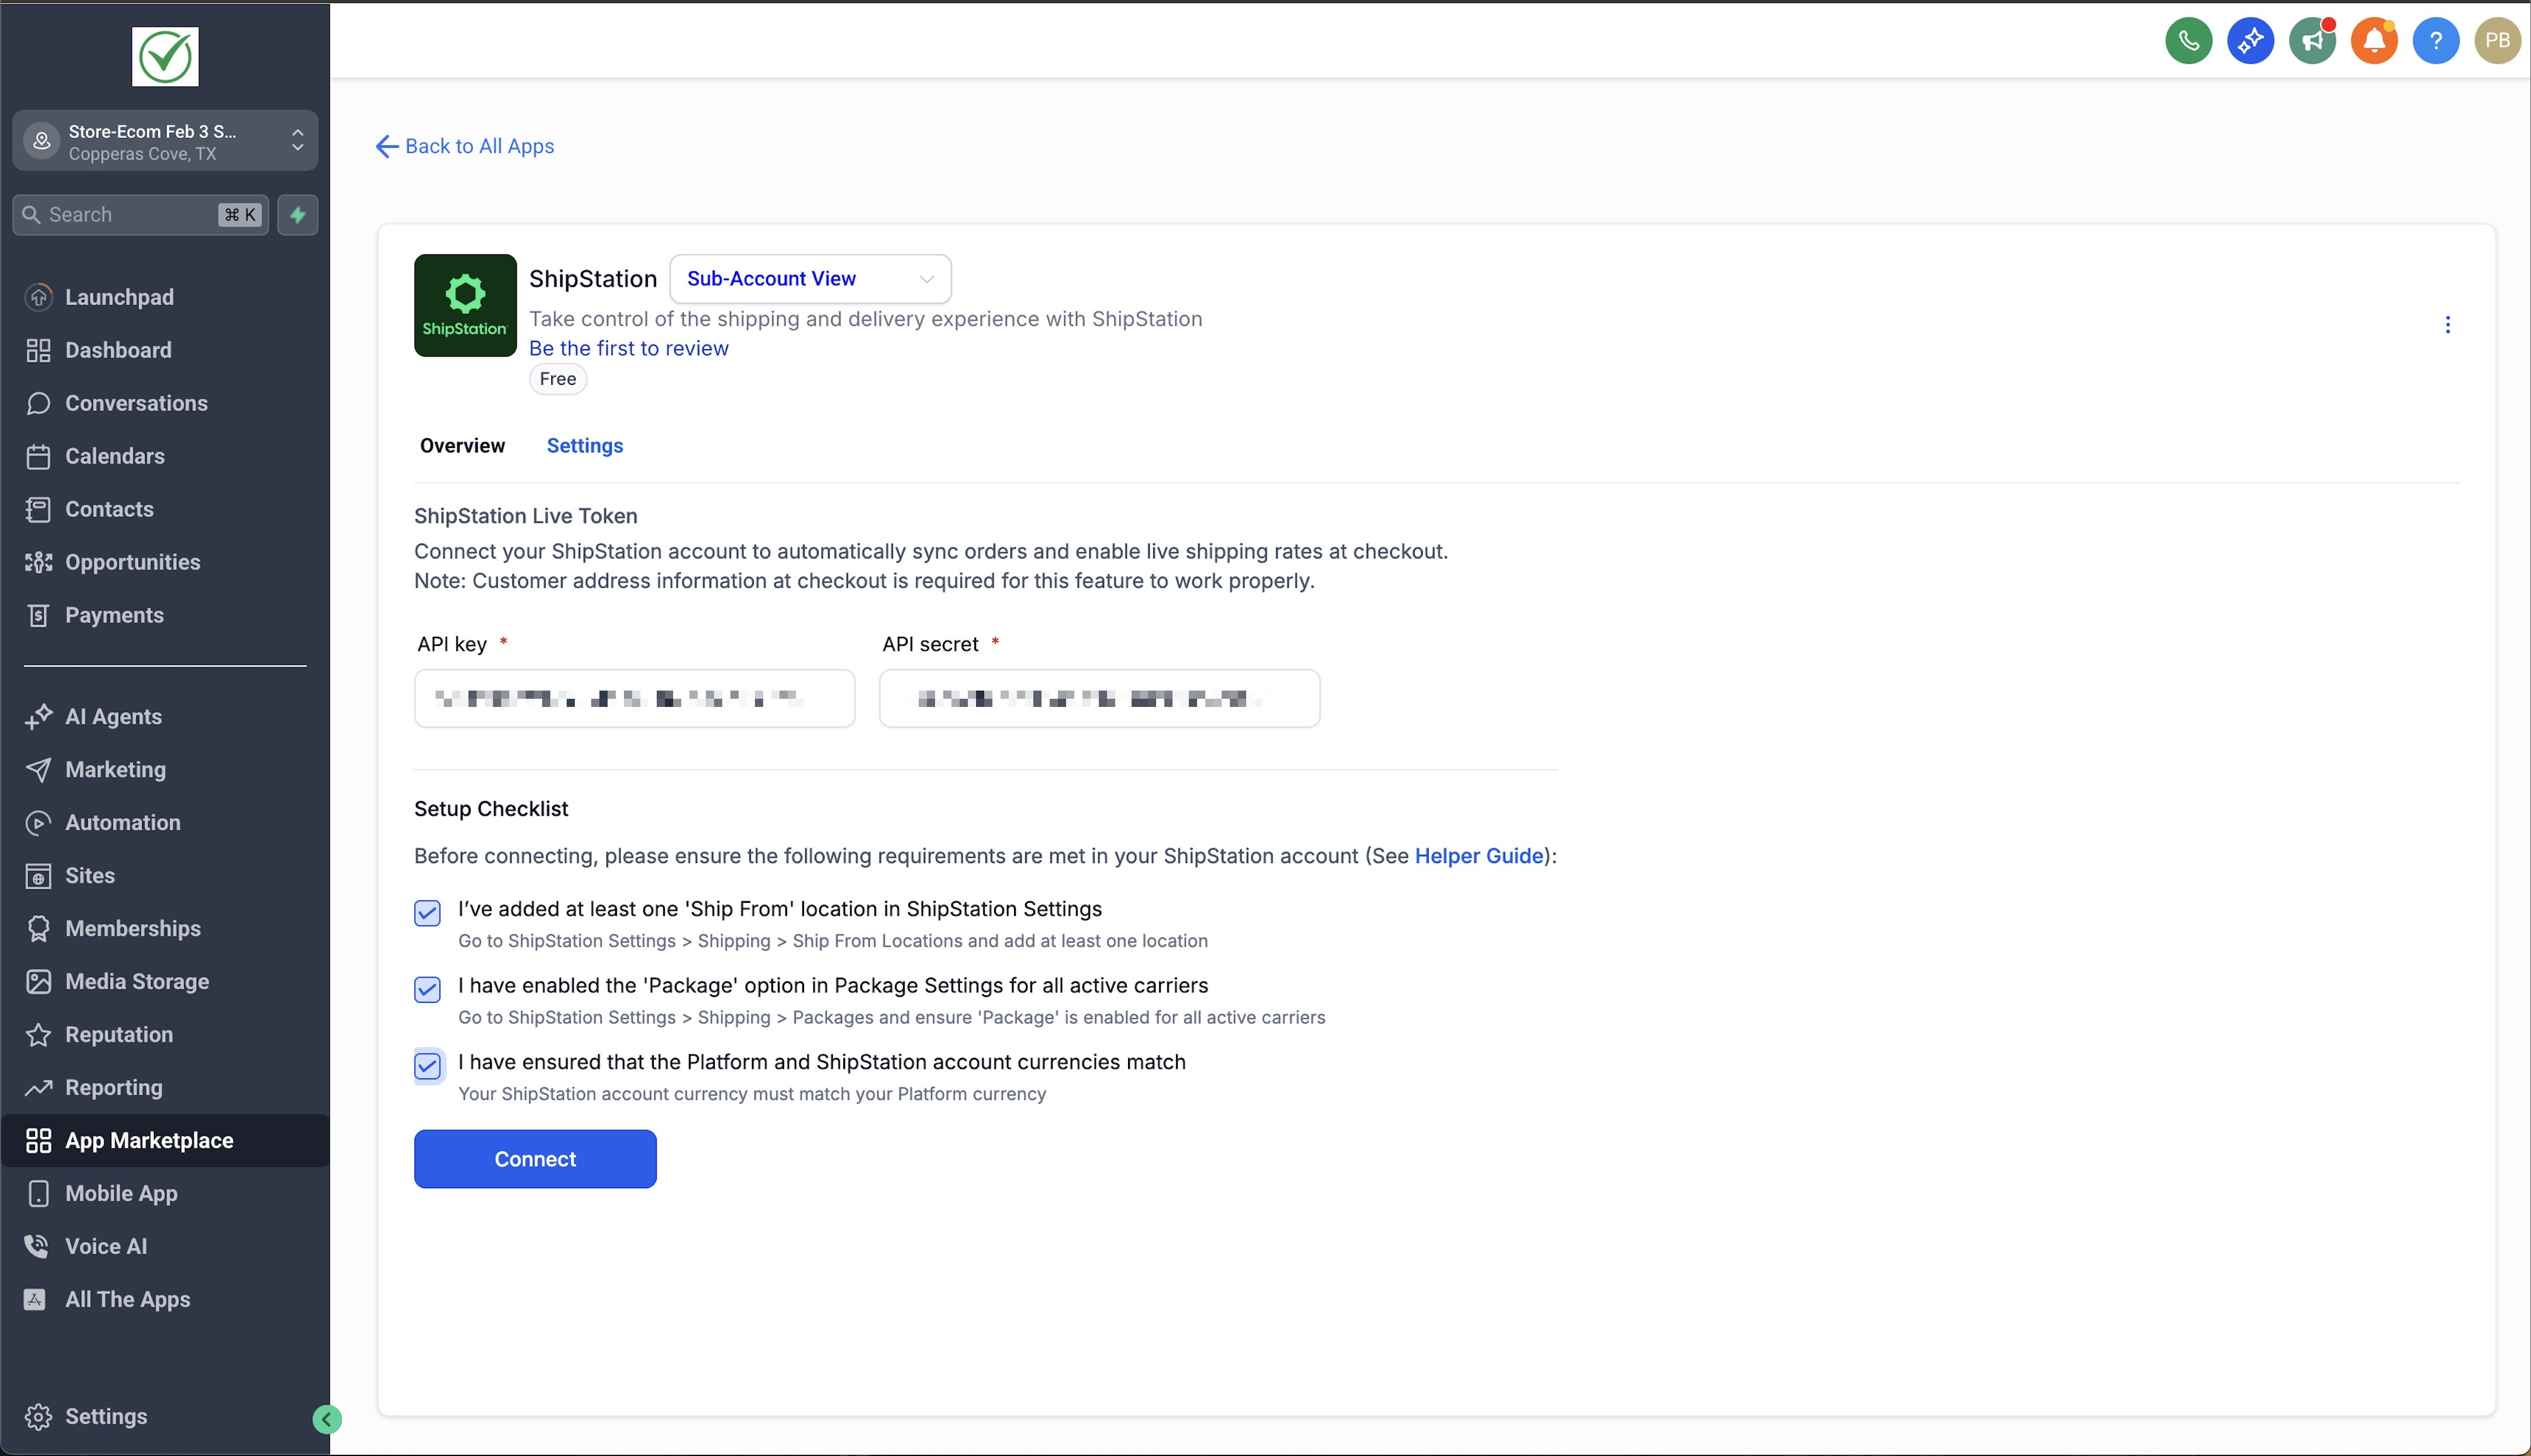2531x1456 pixels.
Task: Open the orange notifications bell
Action: point(2374,41)
